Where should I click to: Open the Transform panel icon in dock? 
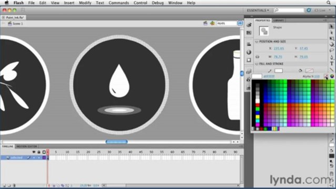pyautogui.click(x=249, y=60)
